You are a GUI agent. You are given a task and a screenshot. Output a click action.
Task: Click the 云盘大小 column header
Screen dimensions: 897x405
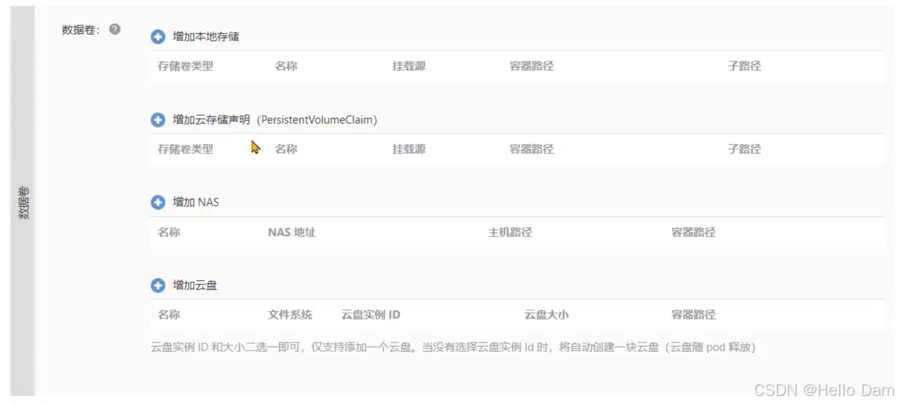coord(546,315)
